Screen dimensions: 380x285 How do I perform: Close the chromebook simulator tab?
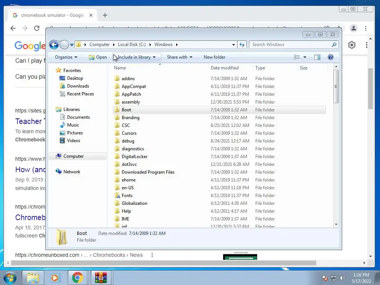(x=91, y=15)
